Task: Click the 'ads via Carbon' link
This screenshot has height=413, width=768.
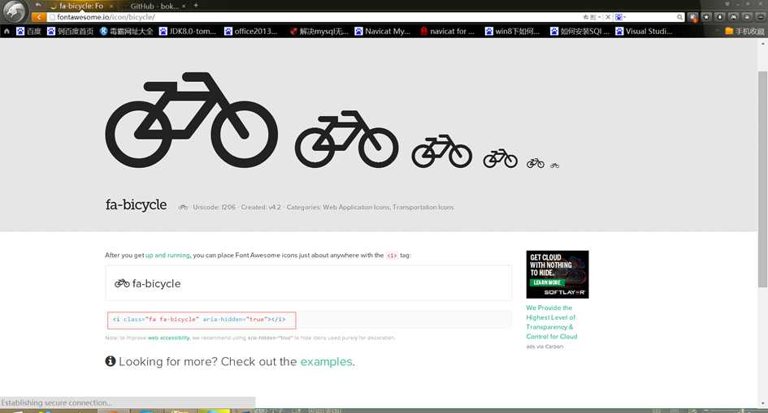Action: point(545,346)
